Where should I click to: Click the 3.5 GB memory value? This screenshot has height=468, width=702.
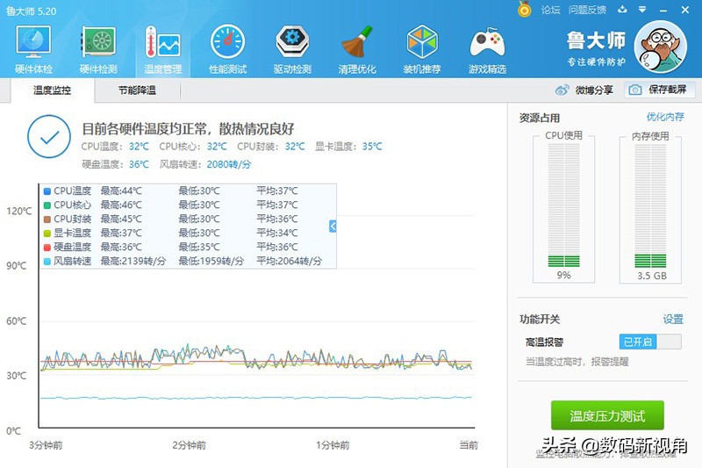(x=652, y=276)
